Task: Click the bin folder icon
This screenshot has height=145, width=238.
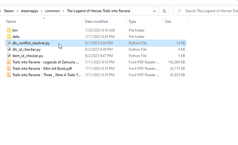Action: tap(9, 30)
